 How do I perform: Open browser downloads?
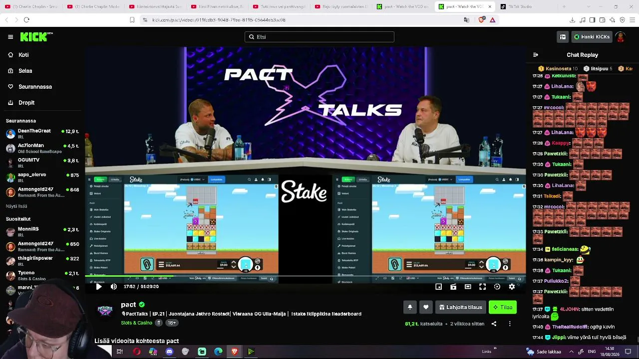click(x=572, y=20)
